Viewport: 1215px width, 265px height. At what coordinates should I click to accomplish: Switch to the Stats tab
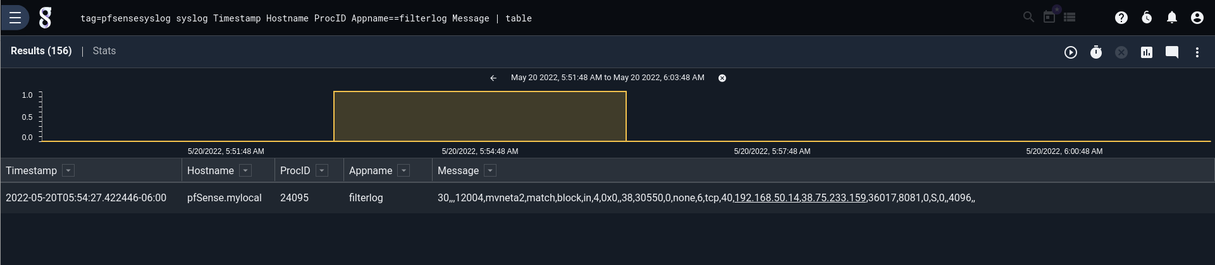104,51
